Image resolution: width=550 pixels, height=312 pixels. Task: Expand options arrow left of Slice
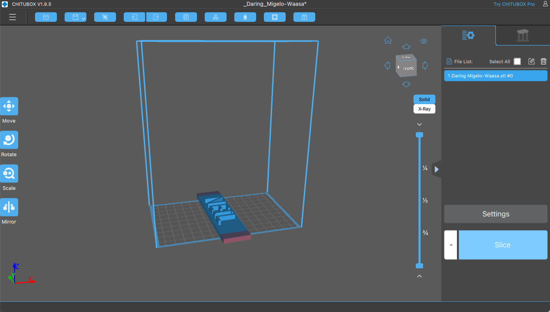coord(450,245)
